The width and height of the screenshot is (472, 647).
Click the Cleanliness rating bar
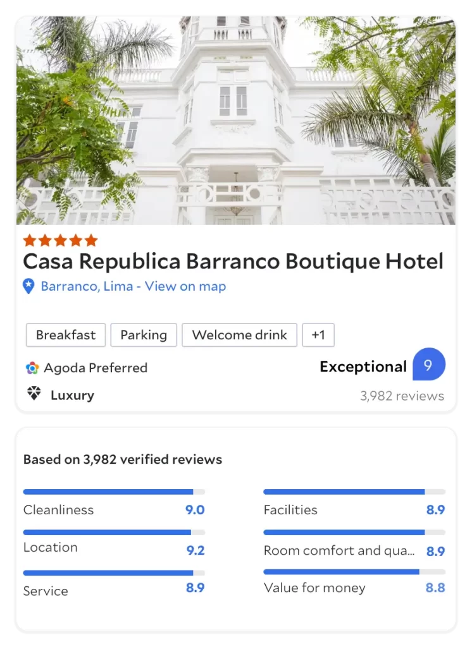point(114,492)
